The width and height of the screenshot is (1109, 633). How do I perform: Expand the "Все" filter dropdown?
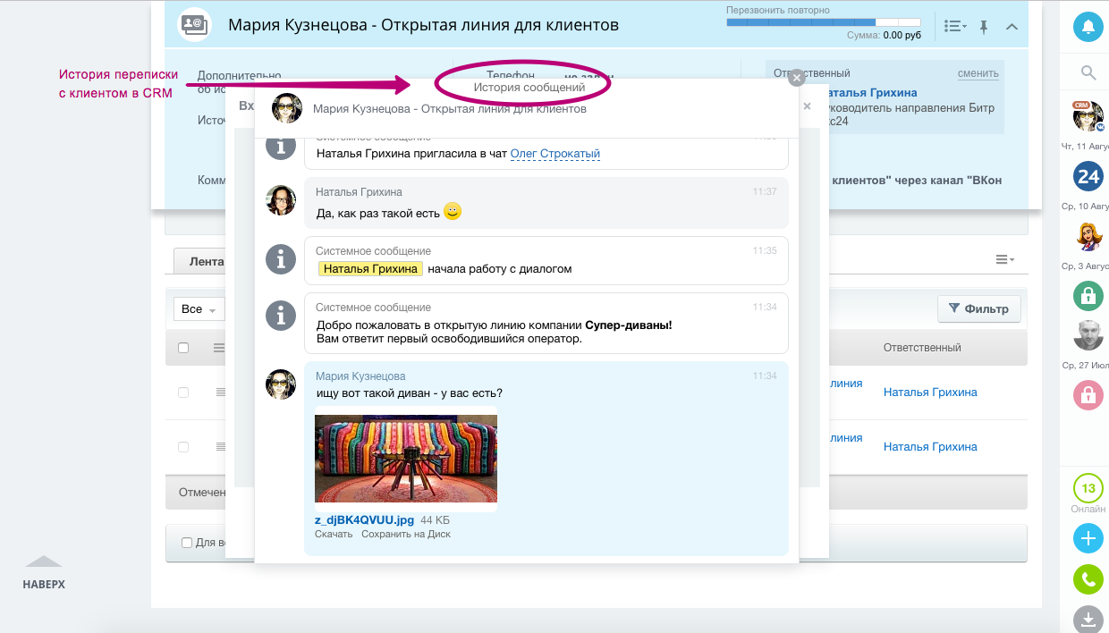pyautogui.click(x=199, y=309)
